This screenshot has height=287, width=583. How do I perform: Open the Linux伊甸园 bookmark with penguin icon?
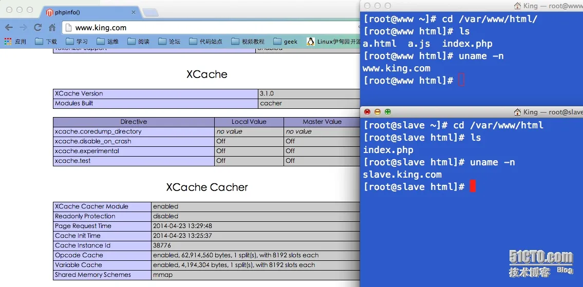[x=333, y=41]
